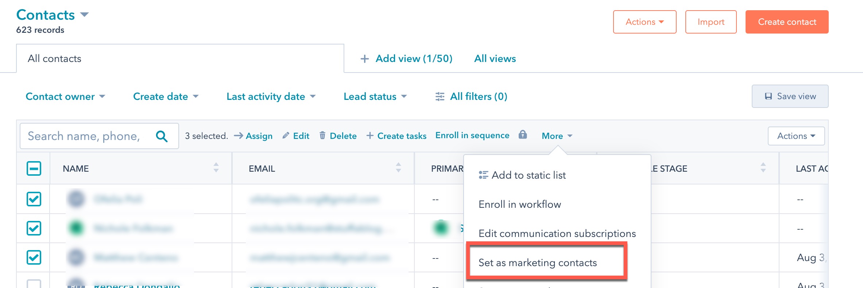Click the NAME column sort arrows
Screen dimensions: 863x288
click(x=216, y=168)
